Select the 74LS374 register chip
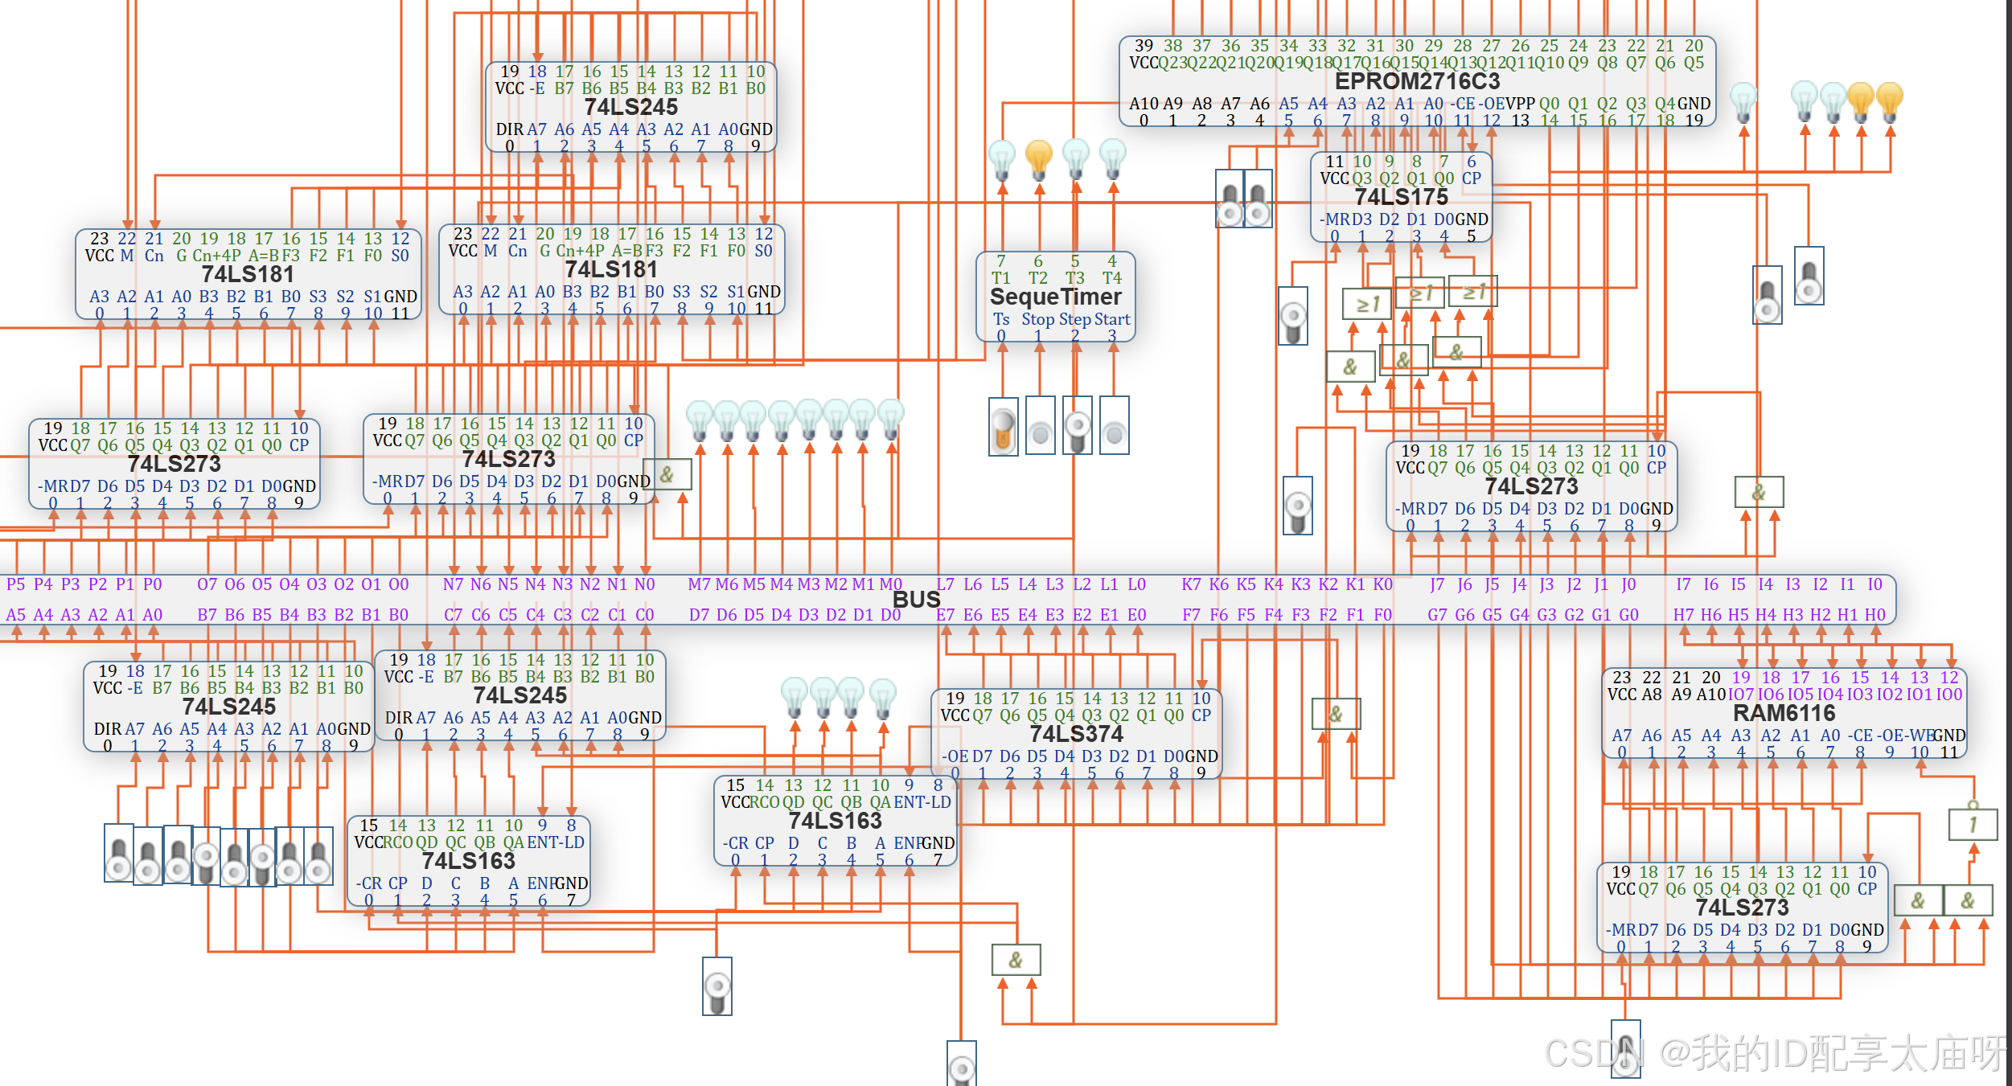Image resolution: width=2012 pixels, height=1086 pixels. click(x=1076, y=734)
